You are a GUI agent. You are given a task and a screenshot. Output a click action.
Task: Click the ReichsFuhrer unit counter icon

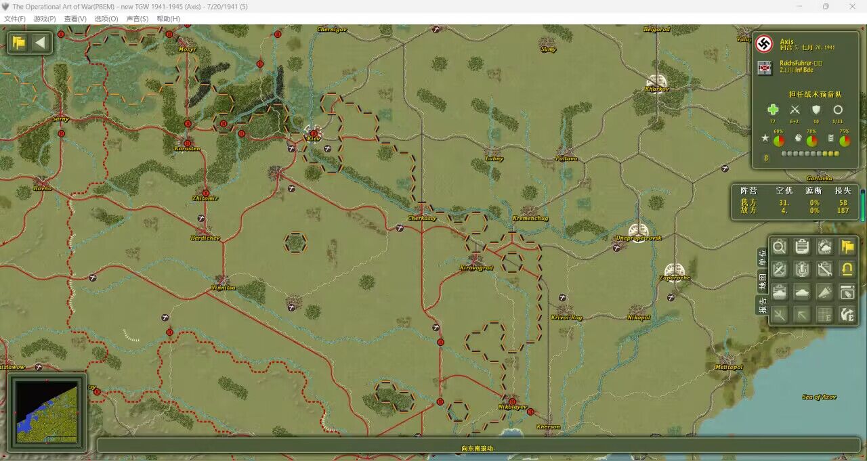(764, 67)
